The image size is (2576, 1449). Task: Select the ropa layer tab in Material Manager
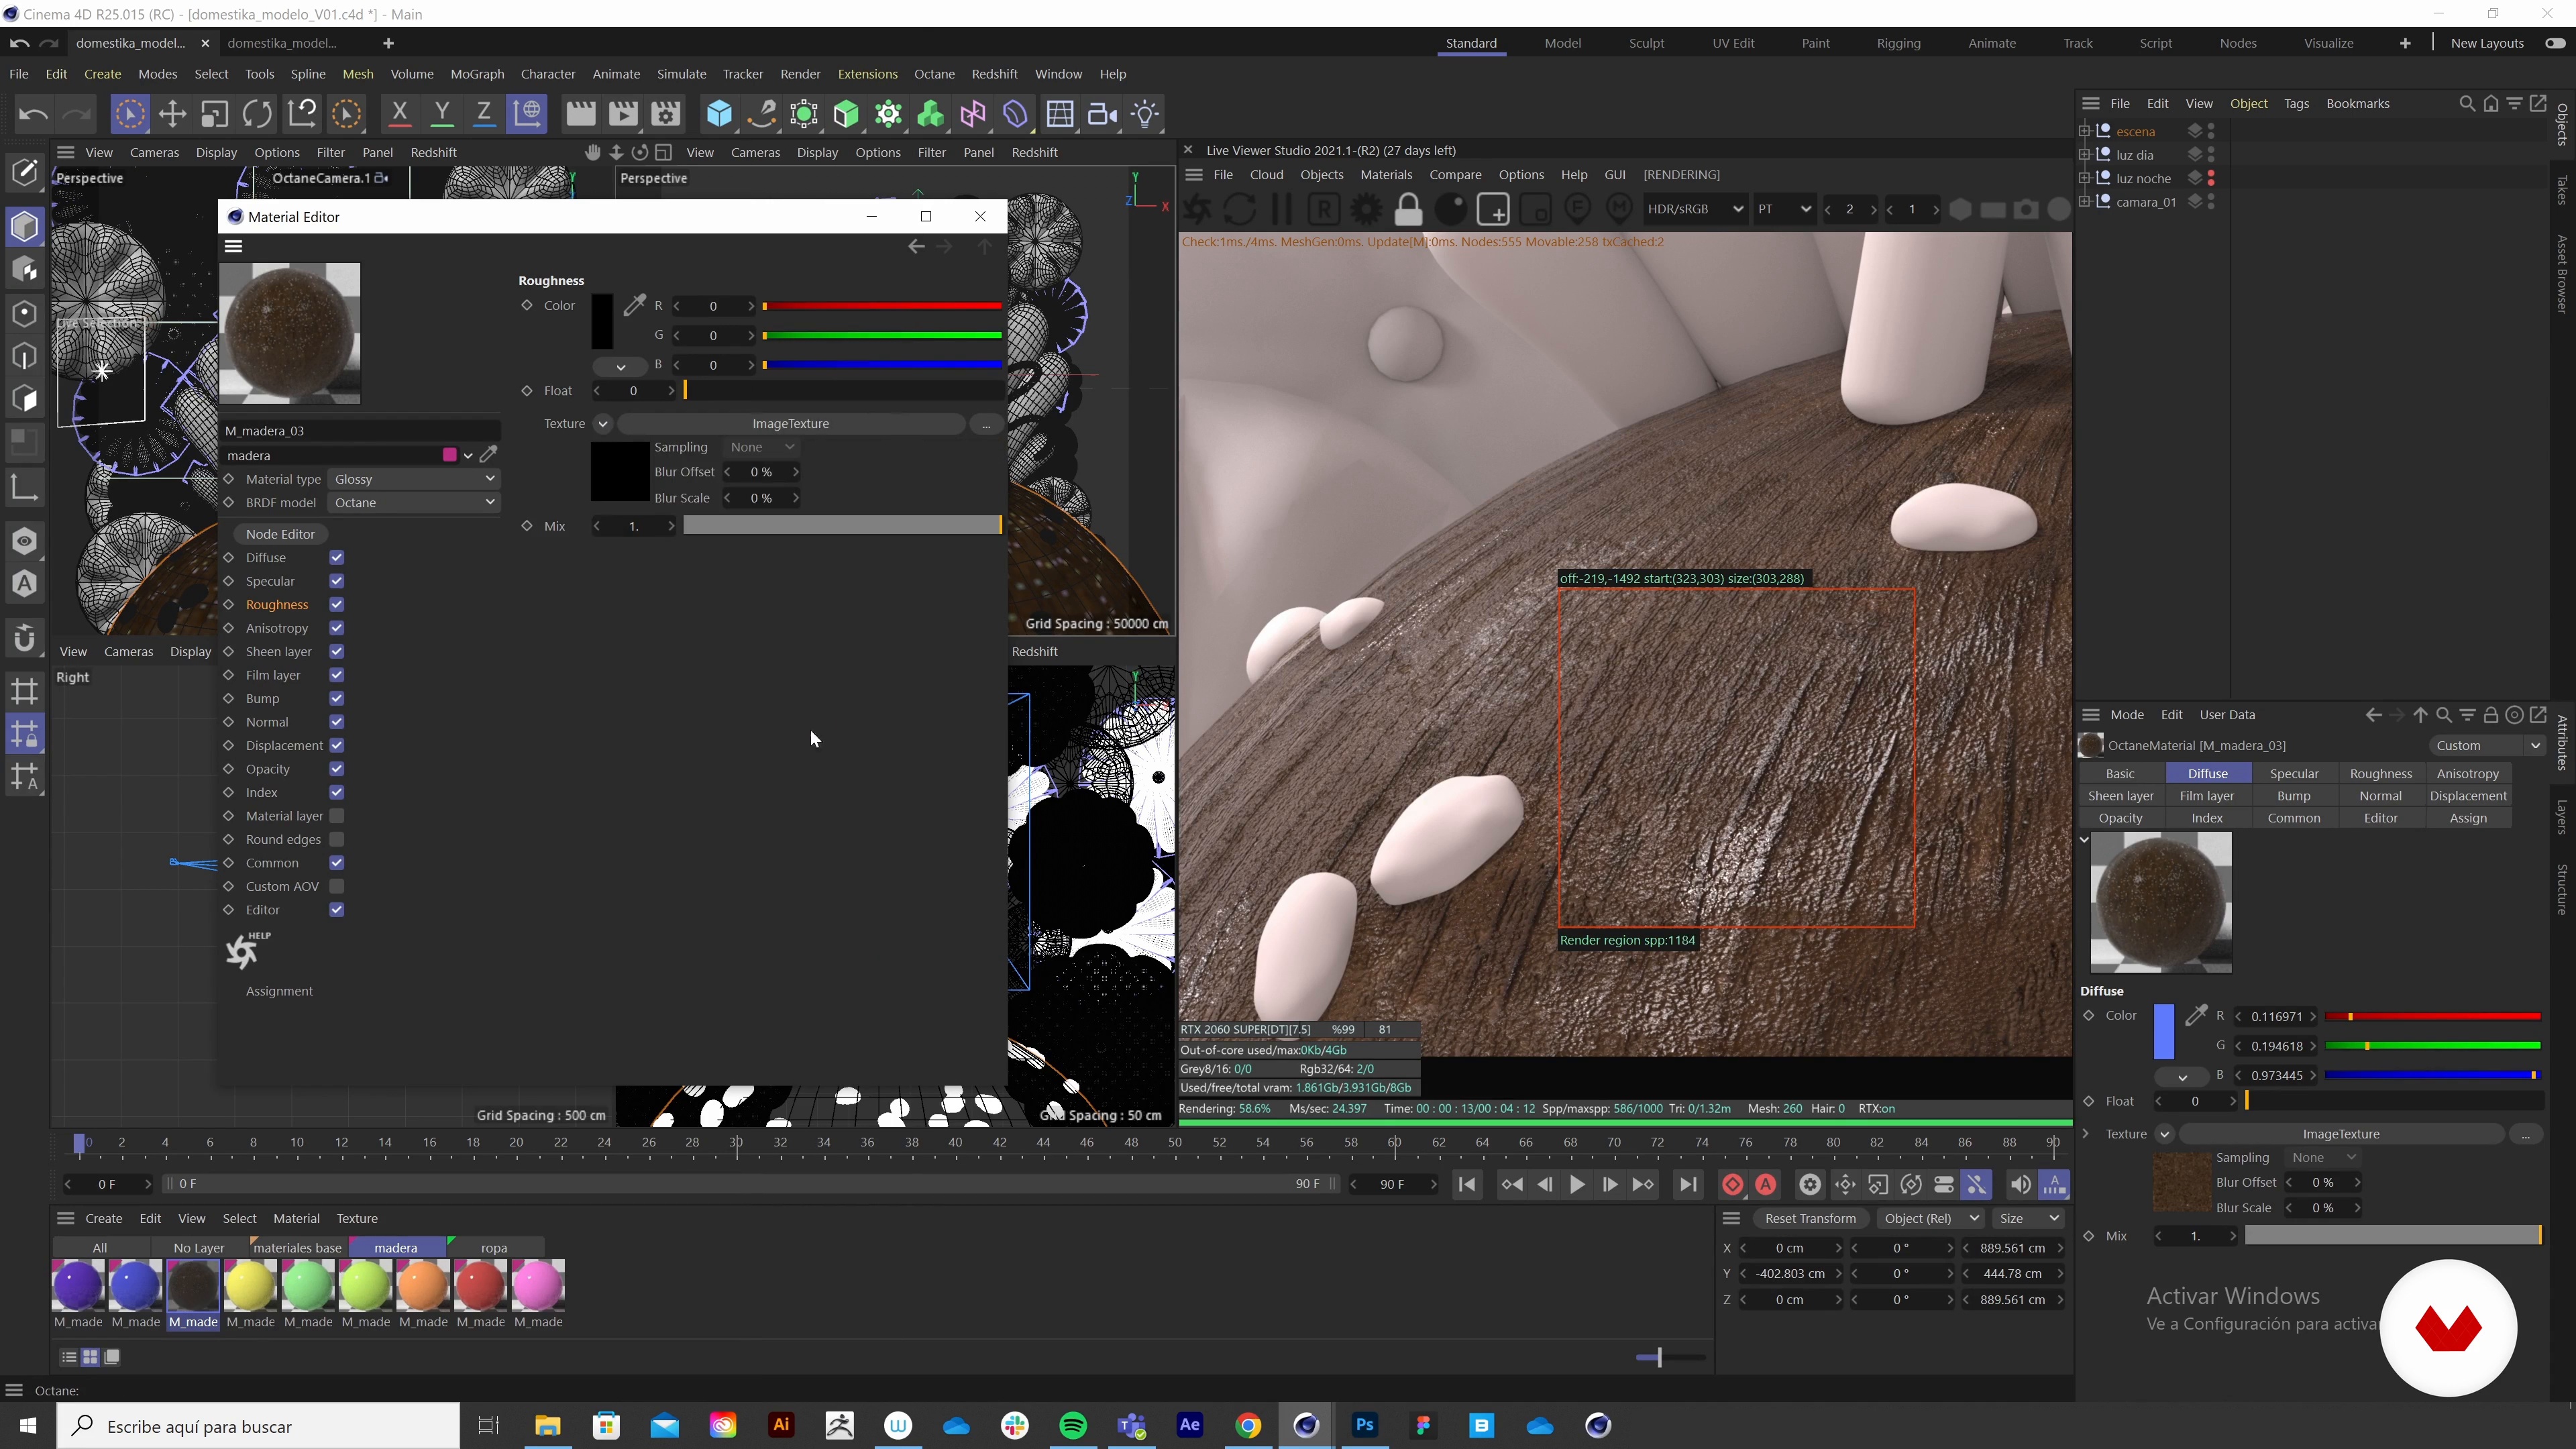point(494,1247)
